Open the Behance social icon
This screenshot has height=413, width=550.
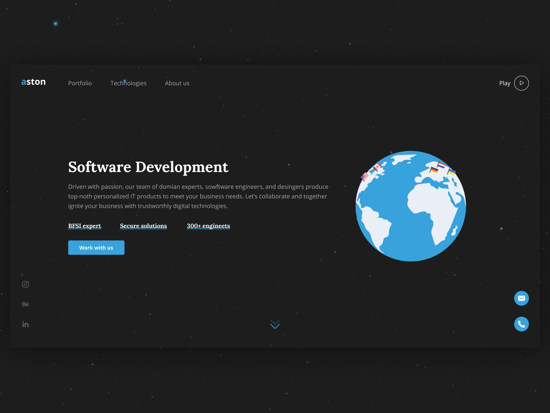click(x=25, y=304)
